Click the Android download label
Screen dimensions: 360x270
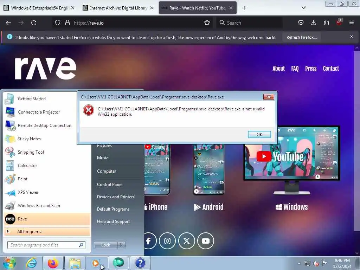tap(208, 207)
